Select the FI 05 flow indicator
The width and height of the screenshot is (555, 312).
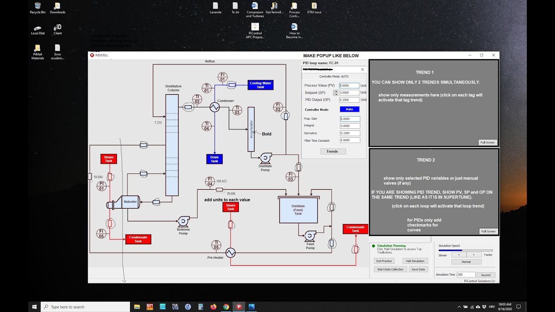[x=101, y=234]
